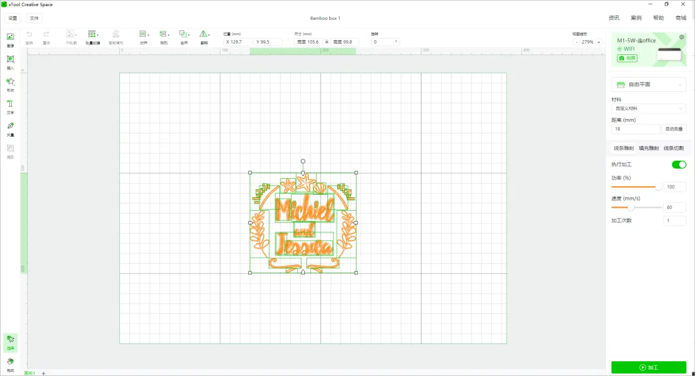Click the green 加工 process button
The height and width of the screenshot is (376, 695).
coord(649,367)
